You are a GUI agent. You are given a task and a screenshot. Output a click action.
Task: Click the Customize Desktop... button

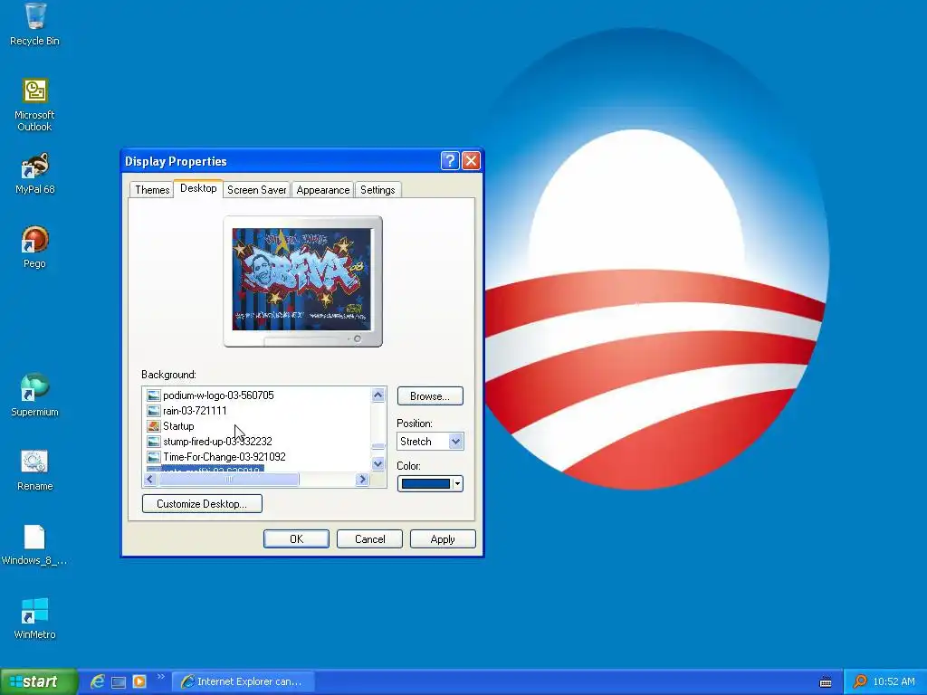[x=202, y=503]
